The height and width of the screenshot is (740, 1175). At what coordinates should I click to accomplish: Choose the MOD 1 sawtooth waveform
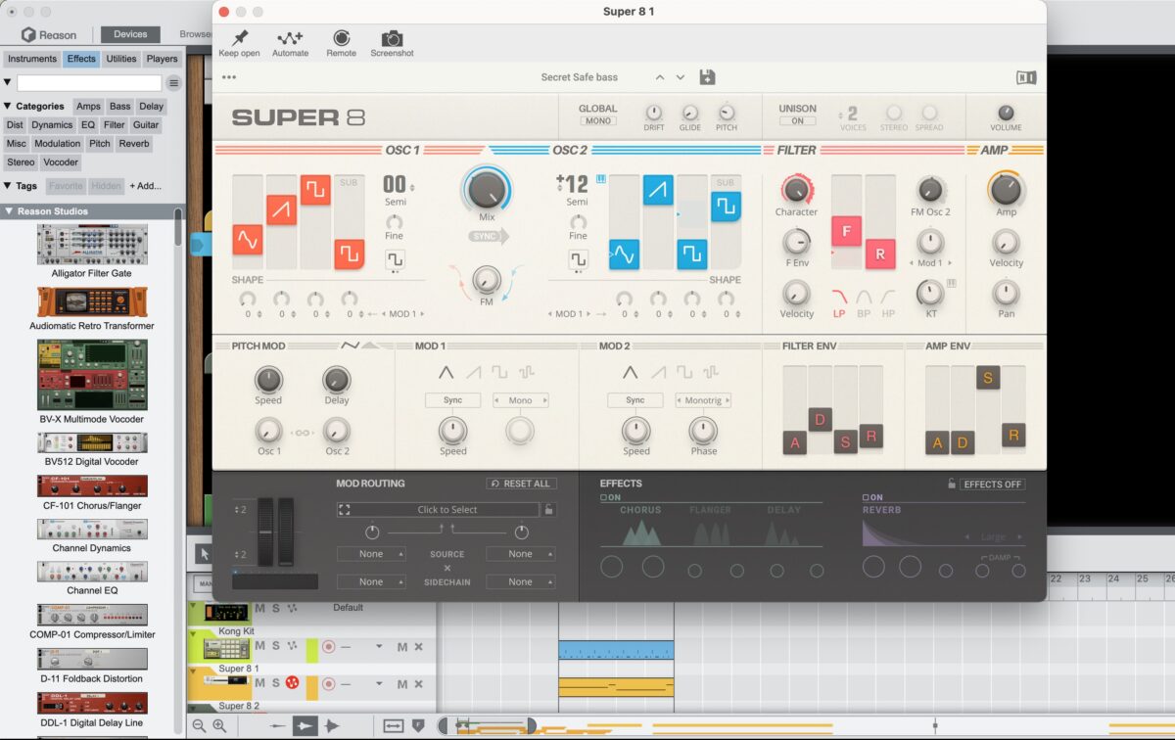point(474,372)
